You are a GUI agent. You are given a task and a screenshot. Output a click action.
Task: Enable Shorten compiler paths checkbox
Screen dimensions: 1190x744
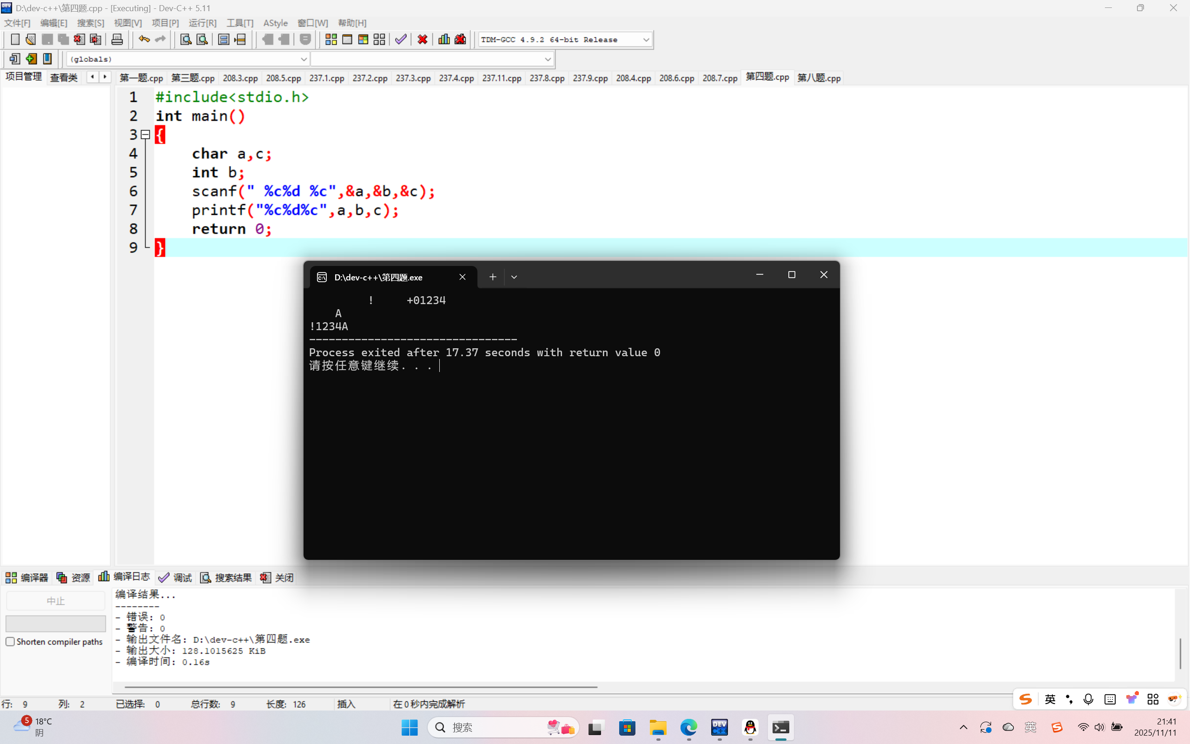click(x=10, y=642)
